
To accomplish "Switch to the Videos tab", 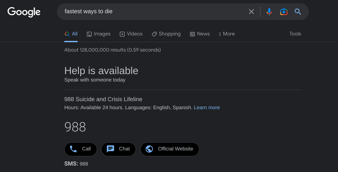I will point(131,34).
